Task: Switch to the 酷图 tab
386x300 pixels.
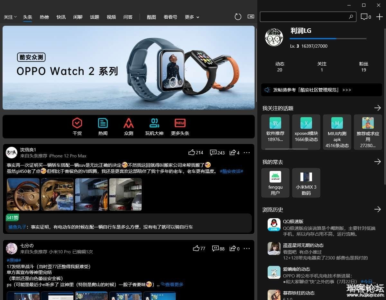Action: click(152, 17)
